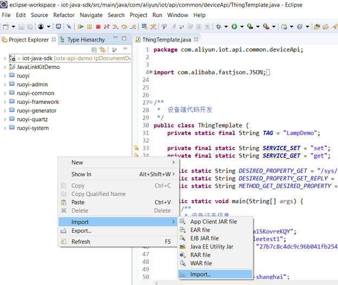The image size is (338, 285).
Task: Open the Project menu
Action: [138, 15]
